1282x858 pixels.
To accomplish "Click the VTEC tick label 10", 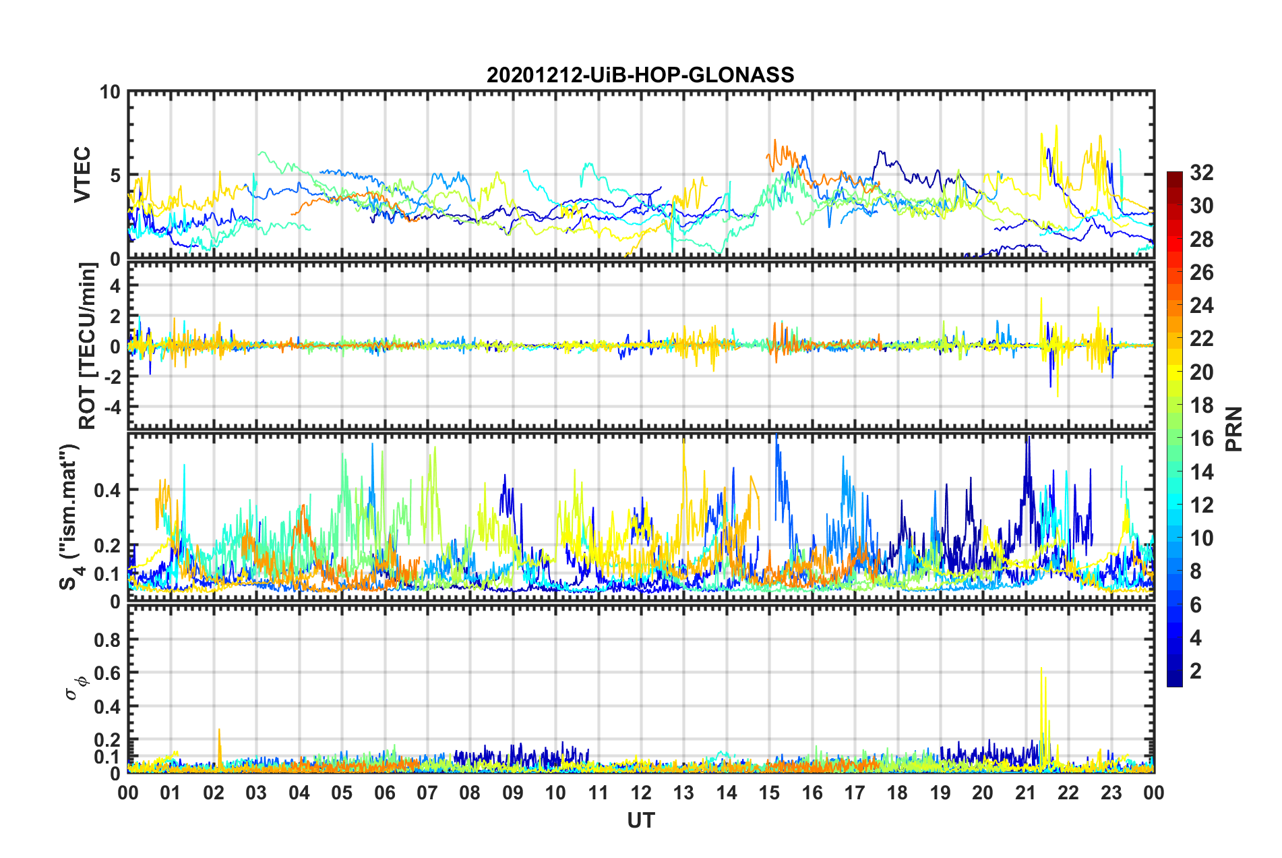I will pos(110,92).
